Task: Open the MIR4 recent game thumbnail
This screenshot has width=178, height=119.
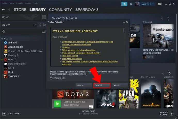Action: (106, 99)
